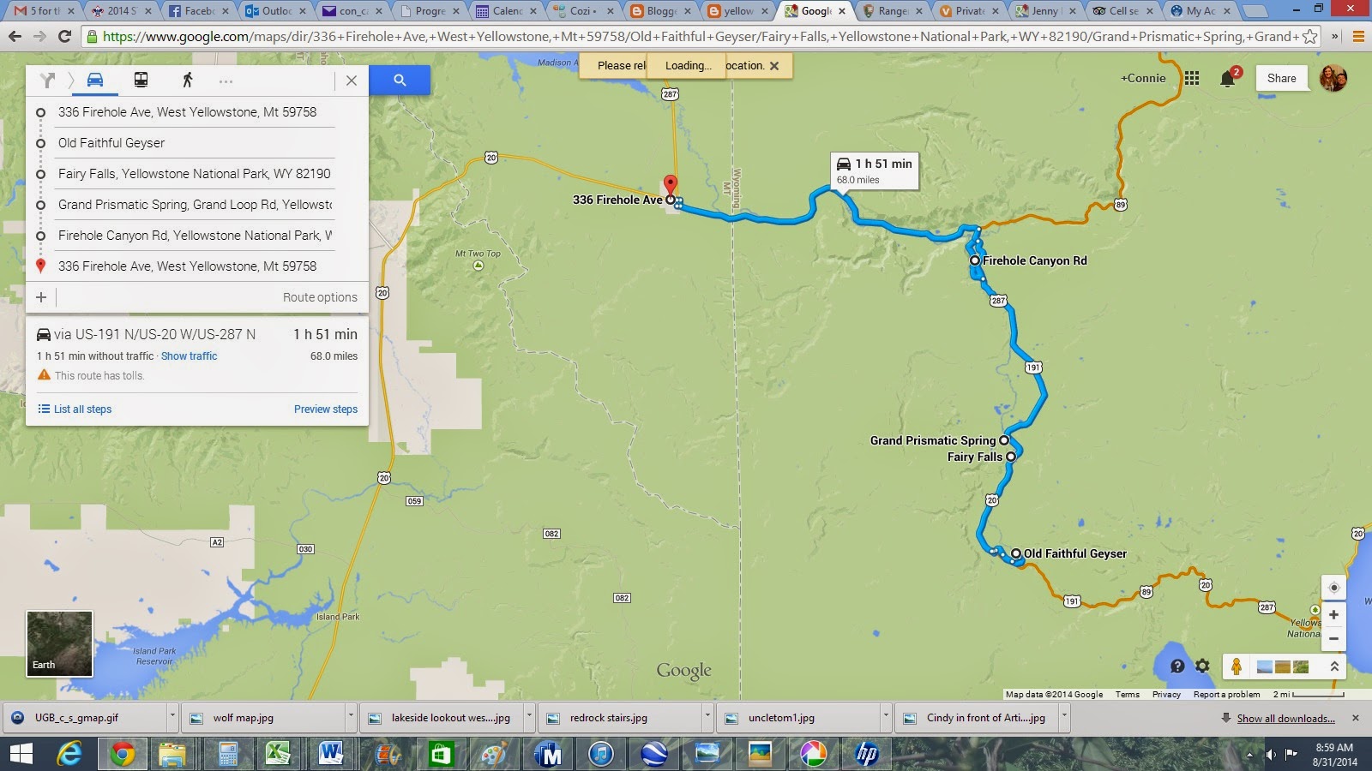Open the Windows Start button
The width and height of the screenshot is (1372, 771).
20,754
